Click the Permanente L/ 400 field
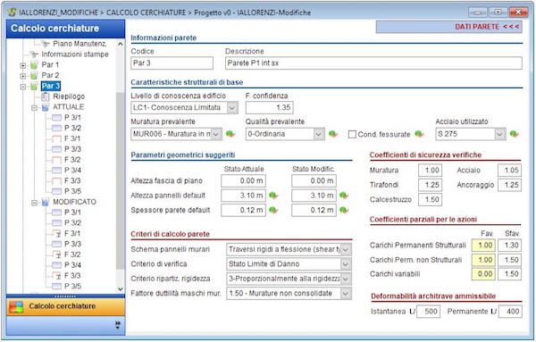Viewport: 536px width, 342px height. [510, 312]
